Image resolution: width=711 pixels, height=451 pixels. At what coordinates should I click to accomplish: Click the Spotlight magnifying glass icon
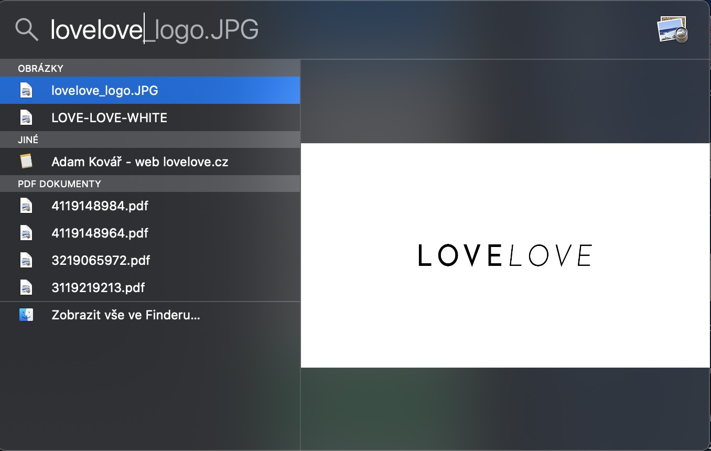point(27,30)
